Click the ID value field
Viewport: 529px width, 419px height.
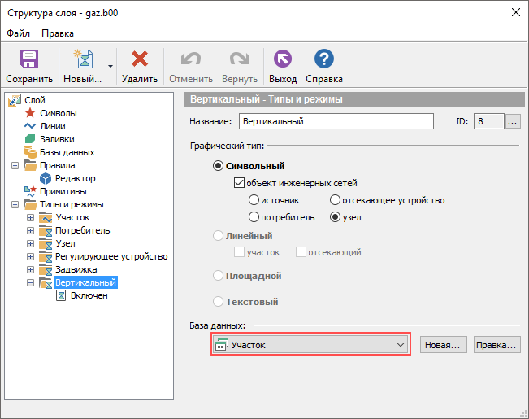tap(489, 121)
